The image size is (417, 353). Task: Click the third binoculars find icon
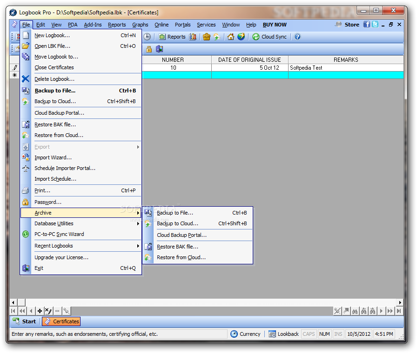[x=373, y=311]
